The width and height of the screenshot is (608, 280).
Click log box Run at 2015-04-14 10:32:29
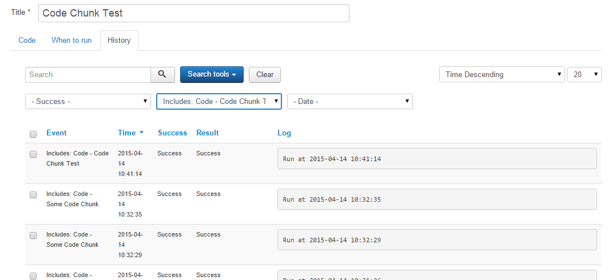(437, 240)
